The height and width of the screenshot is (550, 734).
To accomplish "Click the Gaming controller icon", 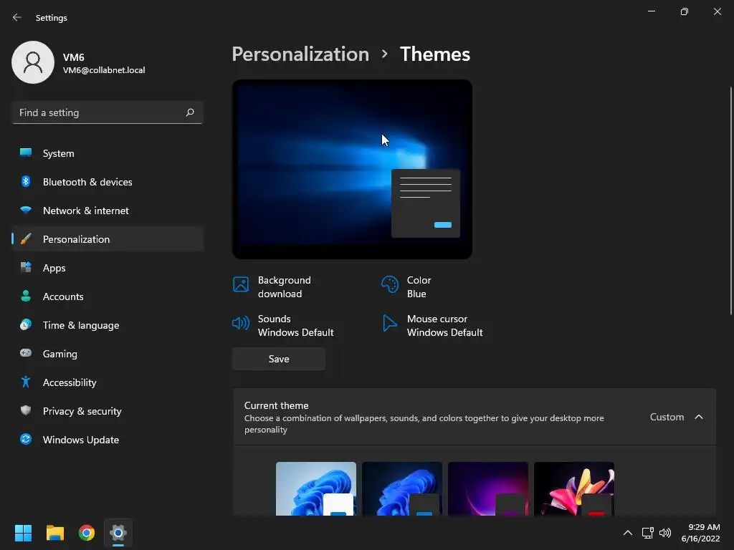I will point(26,353).
